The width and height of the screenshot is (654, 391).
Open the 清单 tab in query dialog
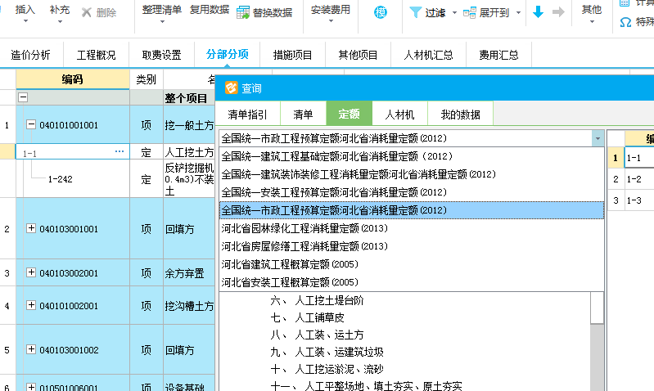tap(303, 115)
